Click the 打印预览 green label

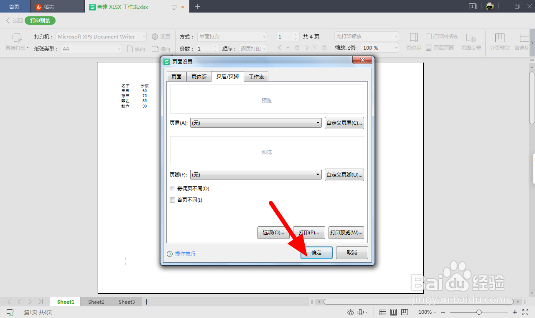[40, 21]
